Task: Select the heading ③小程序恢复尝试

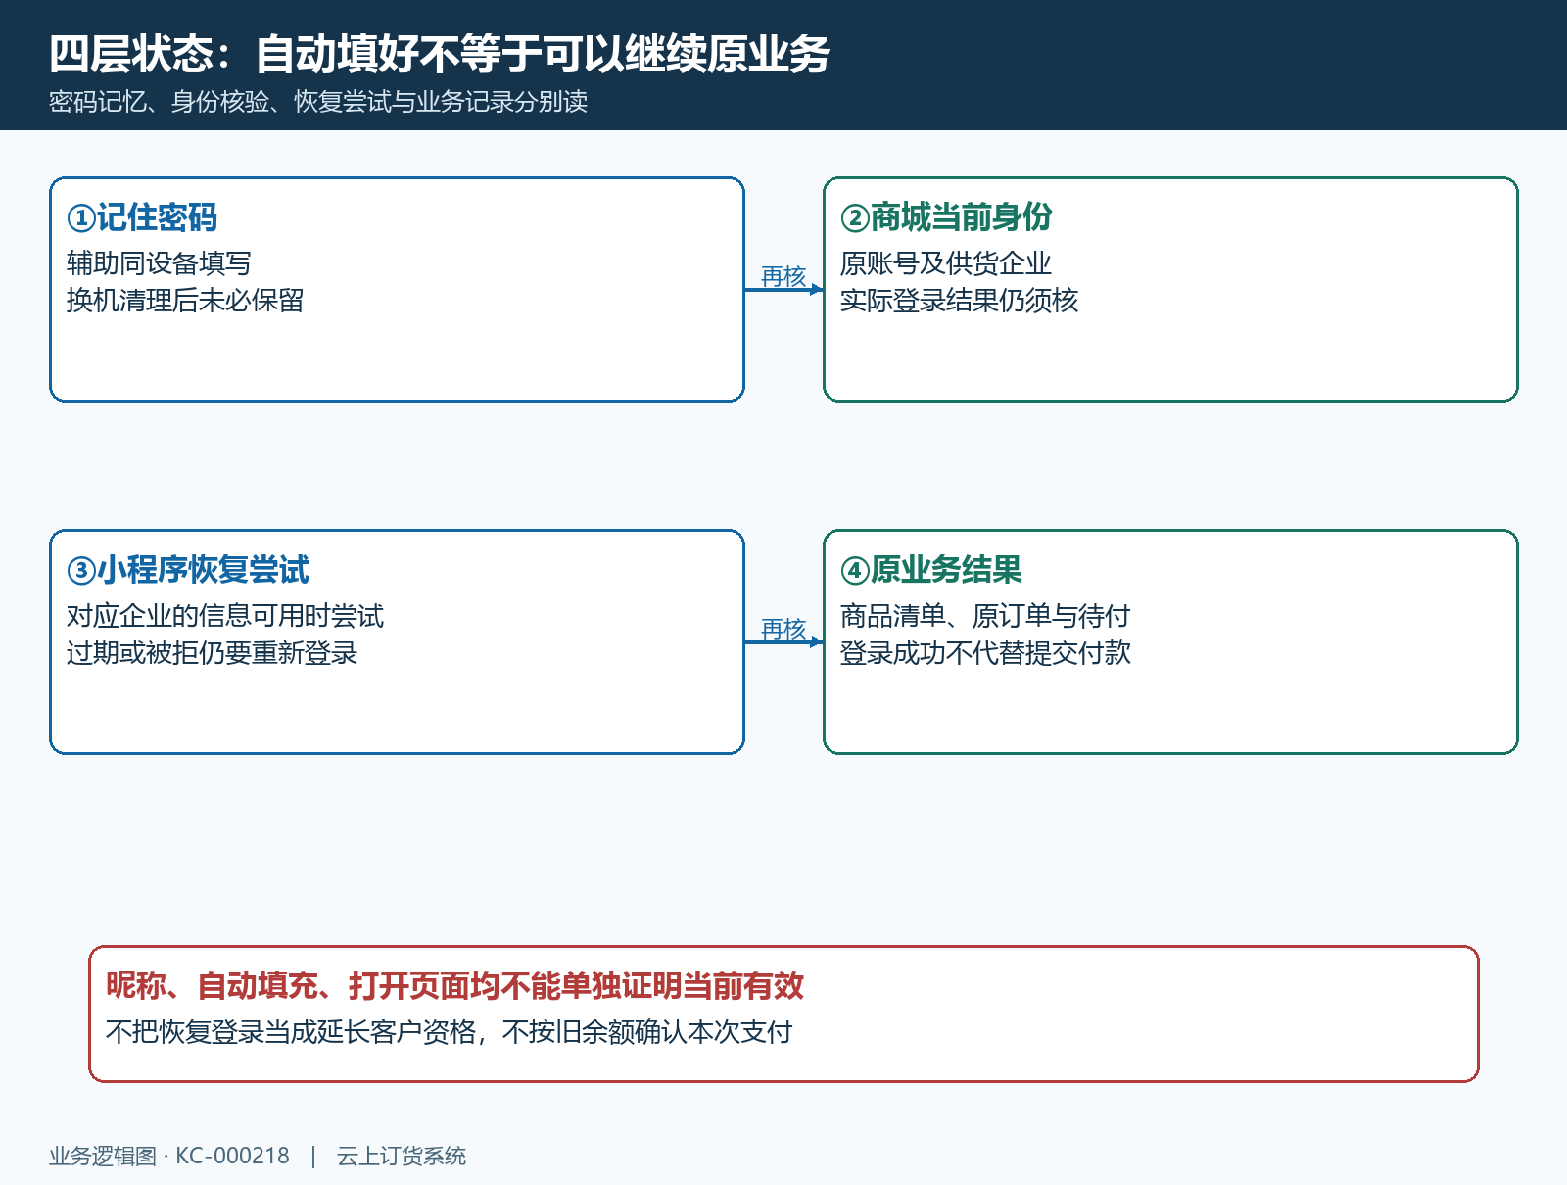Action: (188, 570)
